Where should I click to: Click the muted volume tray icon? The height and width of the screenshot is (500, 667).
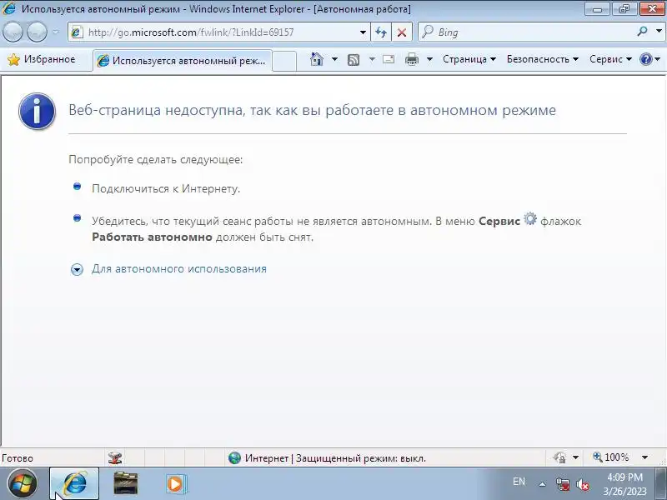[x=582, y=484]
